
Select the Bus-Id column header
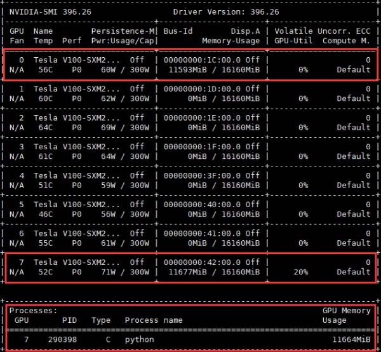pos(178,31)
